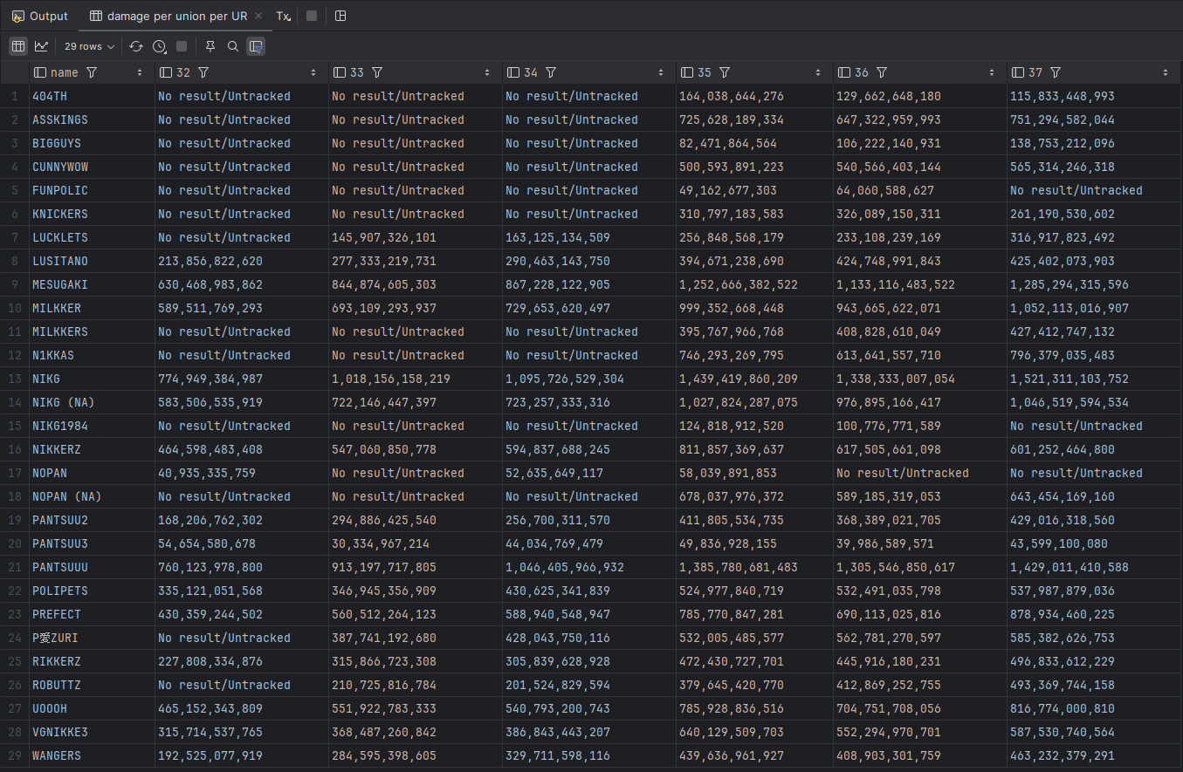Image resolution: width=1183 pixels, height=772 pixels.
Task: Click the layout panel icon in tab bar
Action: pos(340,16)
